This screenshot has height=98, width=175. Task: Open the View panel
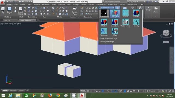156,10
